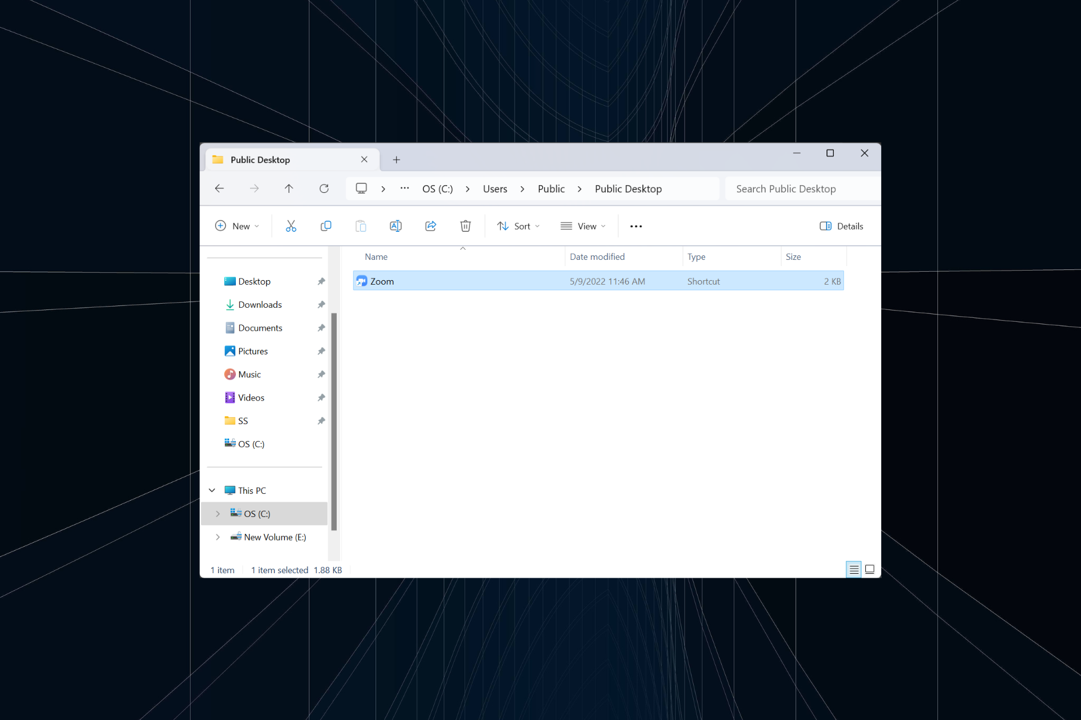Go to OS (C:) in breadcrumb
Screen dimensions: 1081x720
pos(437,189)
